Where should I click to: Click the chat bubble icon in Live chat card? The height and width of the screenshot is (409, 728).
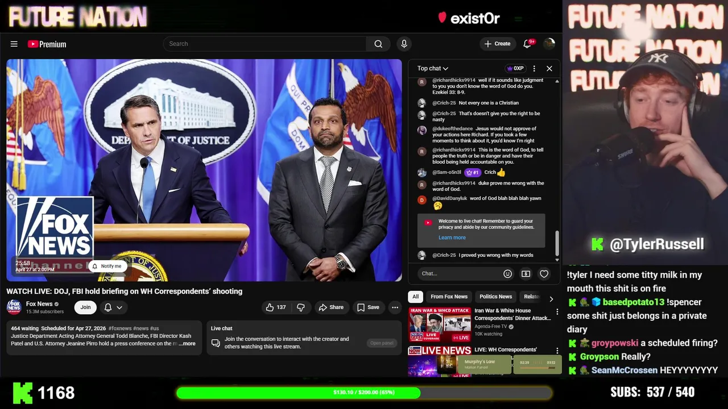(216, 343)
